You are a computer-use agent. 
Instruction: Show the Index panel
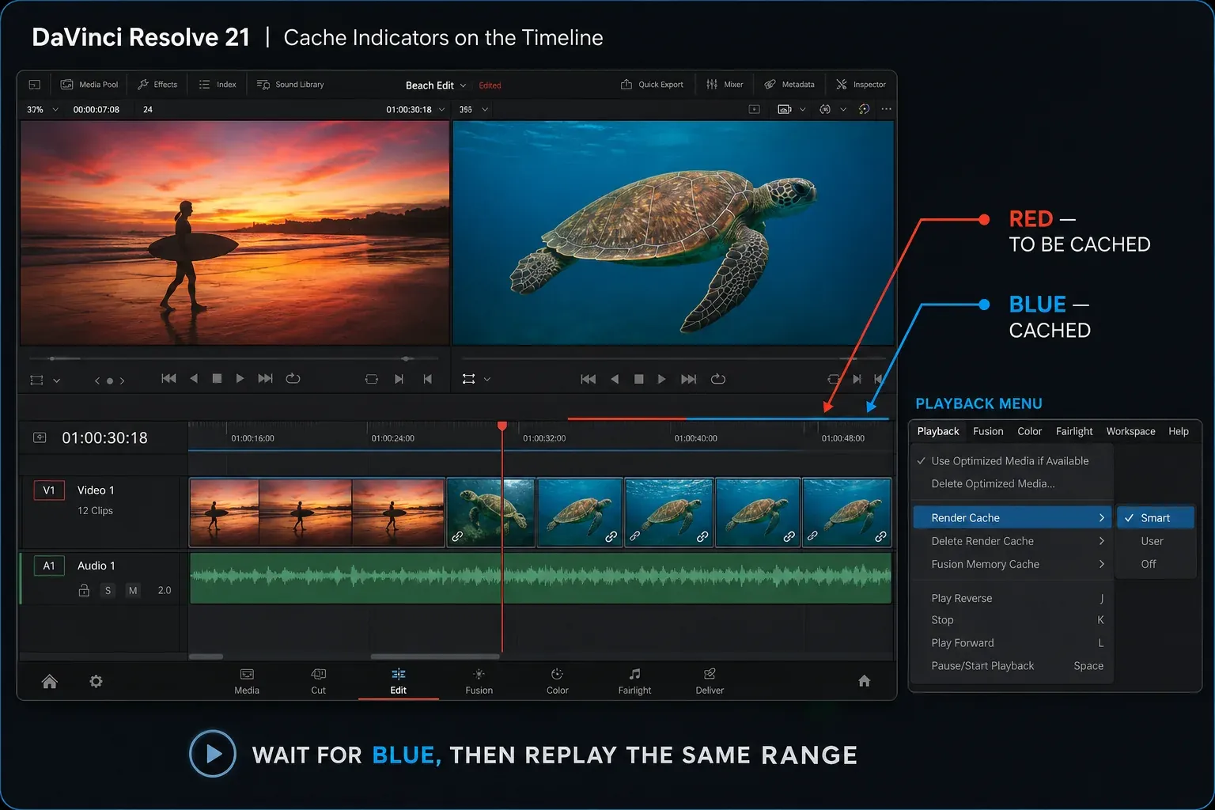pyautogui.click(x=218, y=85)
